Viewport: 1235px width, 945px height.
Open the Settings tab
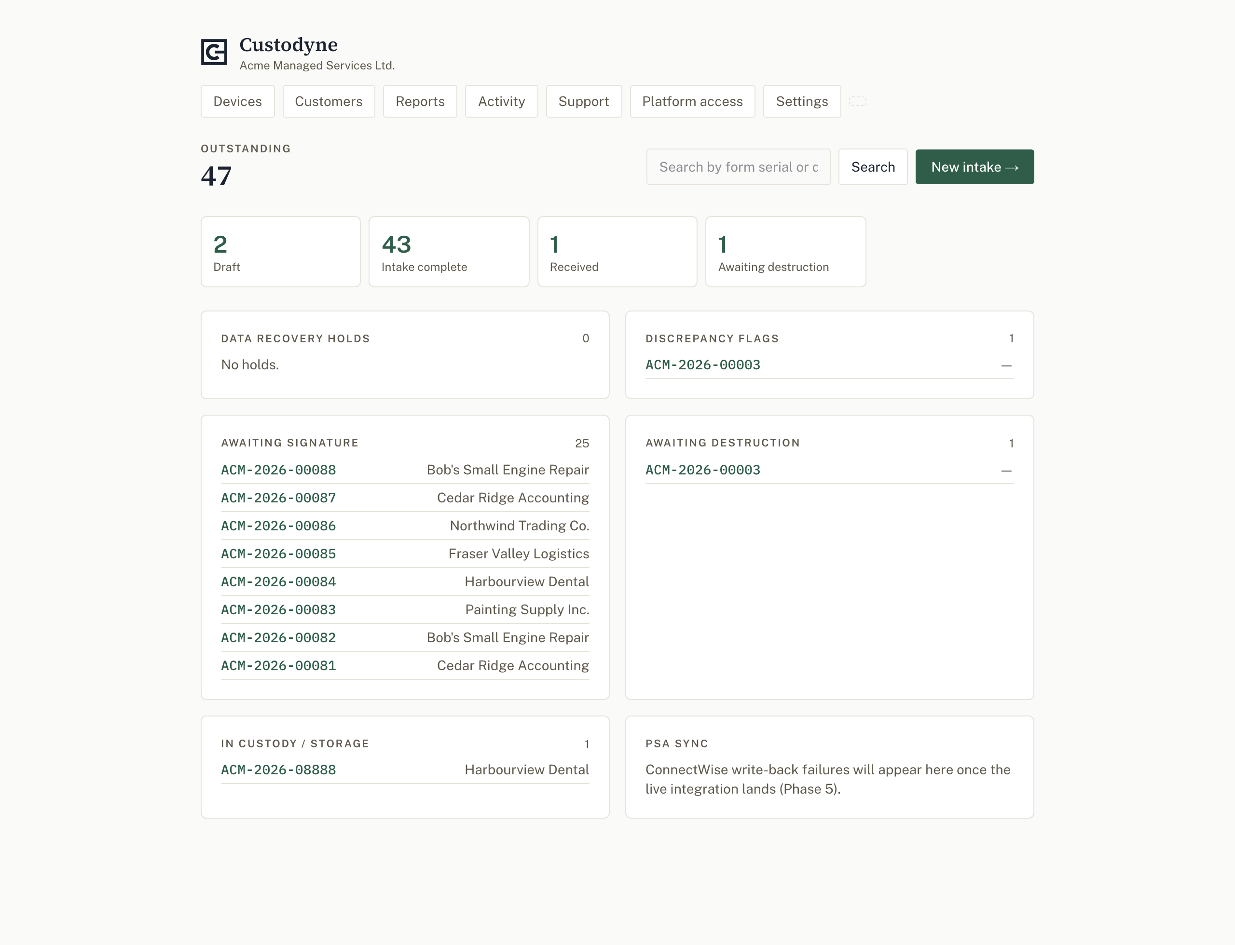coord(802,101)
